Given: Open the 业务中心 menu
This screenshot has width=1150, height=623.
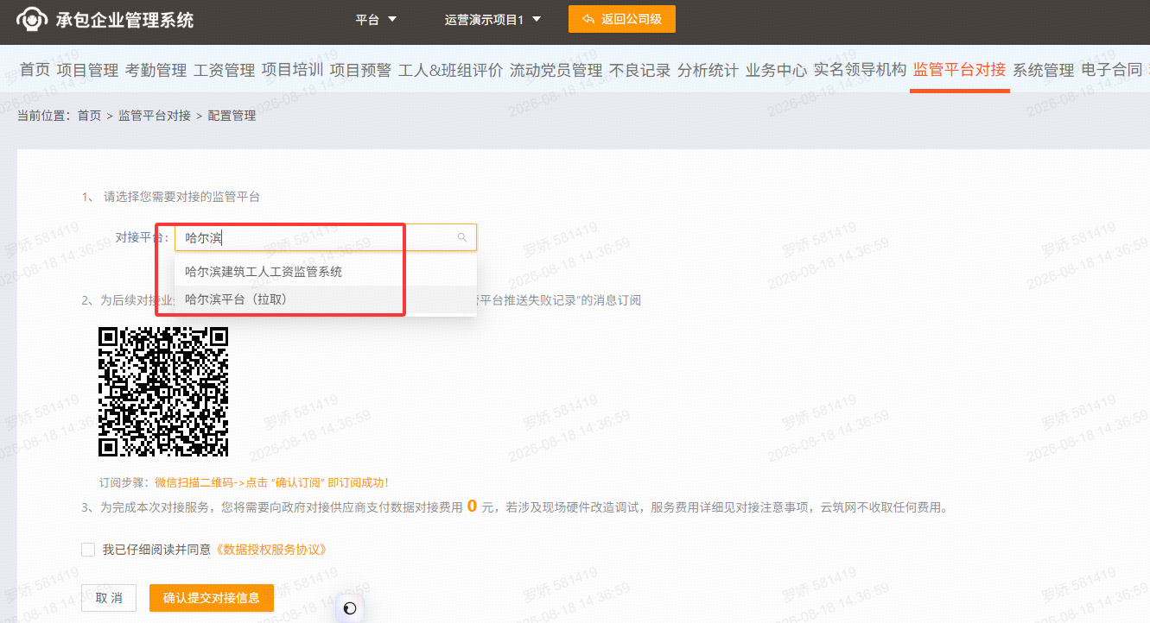Looking at the screenshot, I should pyautogui.click(x=776, y=70).
